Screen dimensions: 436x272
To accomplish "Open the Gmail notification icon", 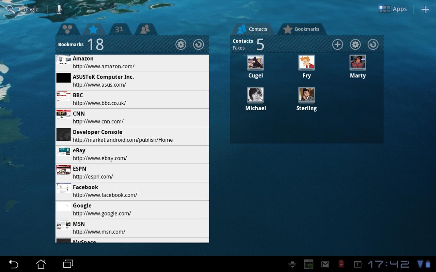I will pos(325,264).
